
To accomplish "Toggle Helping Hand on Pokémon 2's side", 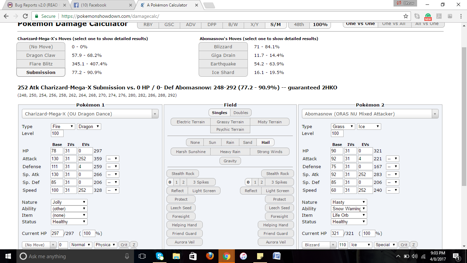I will 276,225.
